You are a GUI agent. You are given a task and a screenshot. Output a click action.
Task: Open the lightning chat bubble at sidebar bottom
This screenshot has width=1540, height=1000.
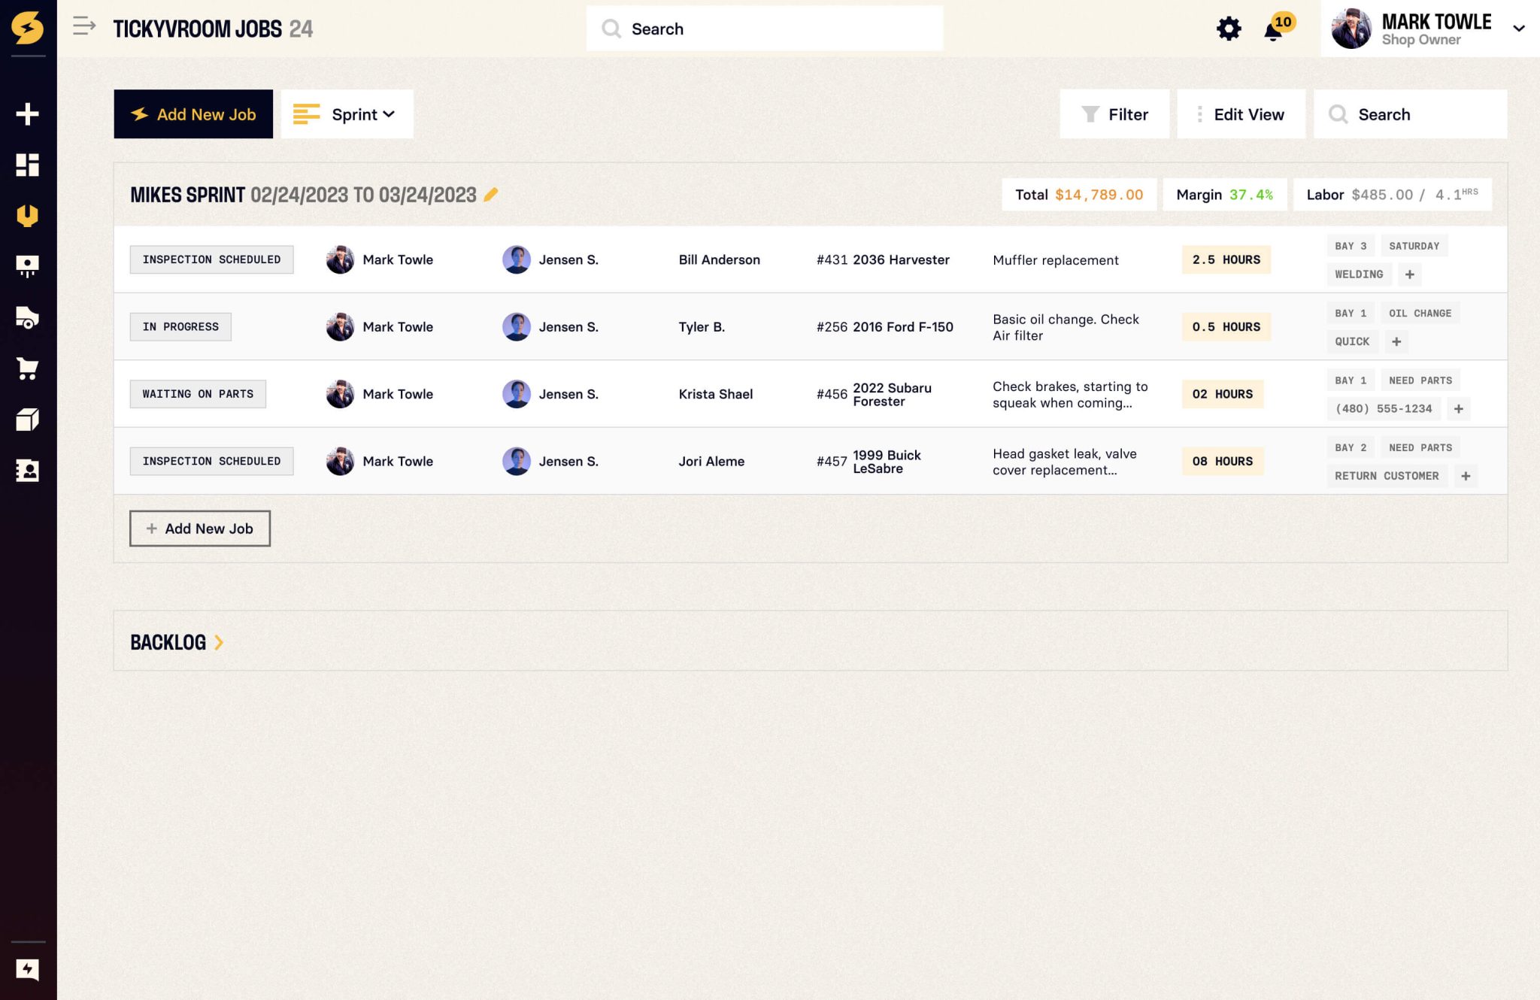(29, 970)
